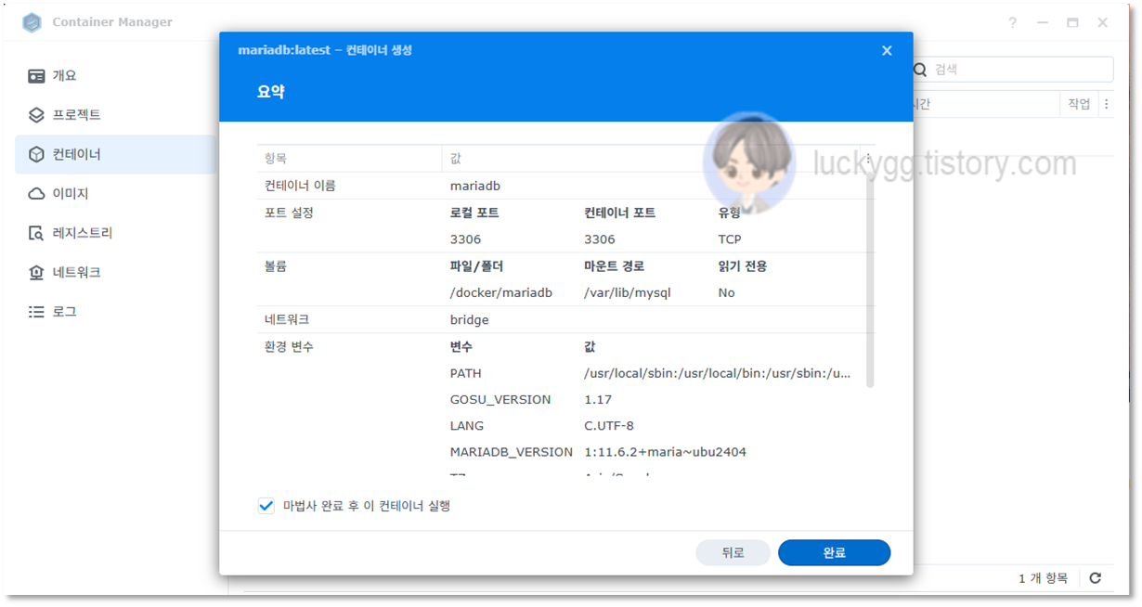The width and height of the screenshot is (1142, 607).
Task: Click the C.UTF-8 value
Action: coord(609,426)
